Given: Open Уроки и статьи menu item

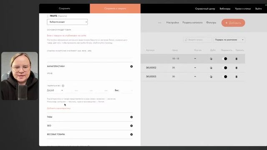Looking at the screenshot, I should point(243,9).
